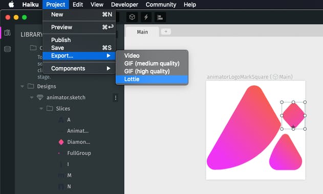This screenshot has height=194, width=323.
Task: Click the LIBRARY panel heading
Action: point(32,35)
